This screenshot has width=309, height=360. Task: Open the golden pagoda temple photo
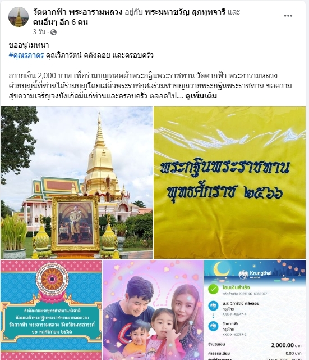pyautogui.click(x=76, y=182)
